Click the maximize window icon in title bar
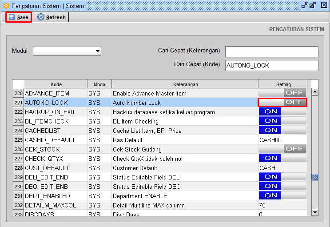Viewport: 330px width, 227px height. (313, 5)
